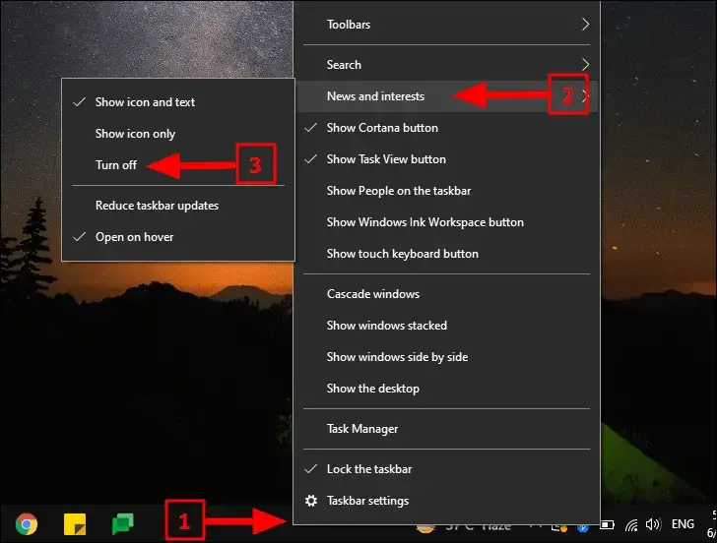Open the volume speaker tray icon
Viewport: 717px width, 543px height.
pos(653,524)
